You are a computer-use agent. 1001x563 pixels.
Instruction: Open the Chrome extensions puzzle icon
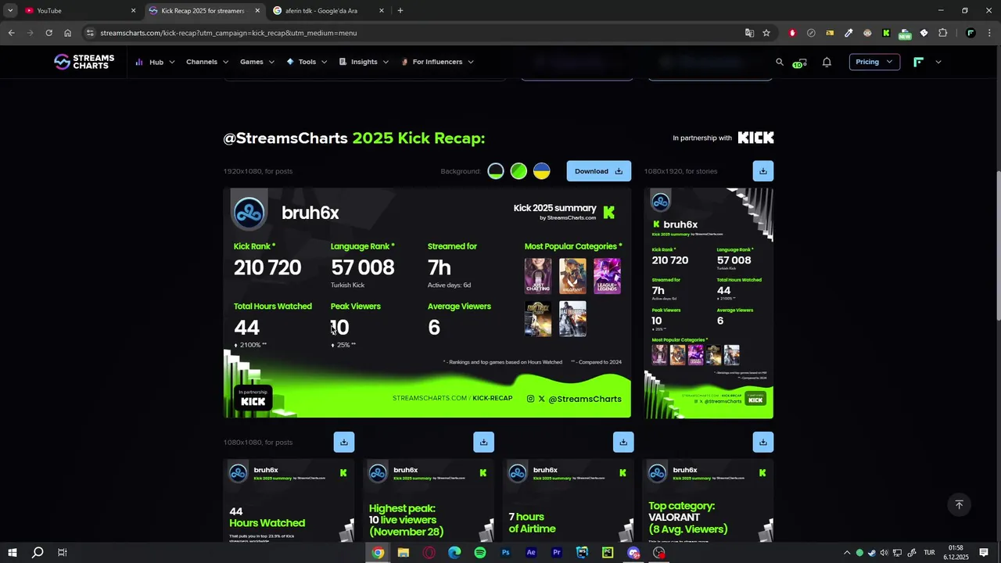(942, 33)
